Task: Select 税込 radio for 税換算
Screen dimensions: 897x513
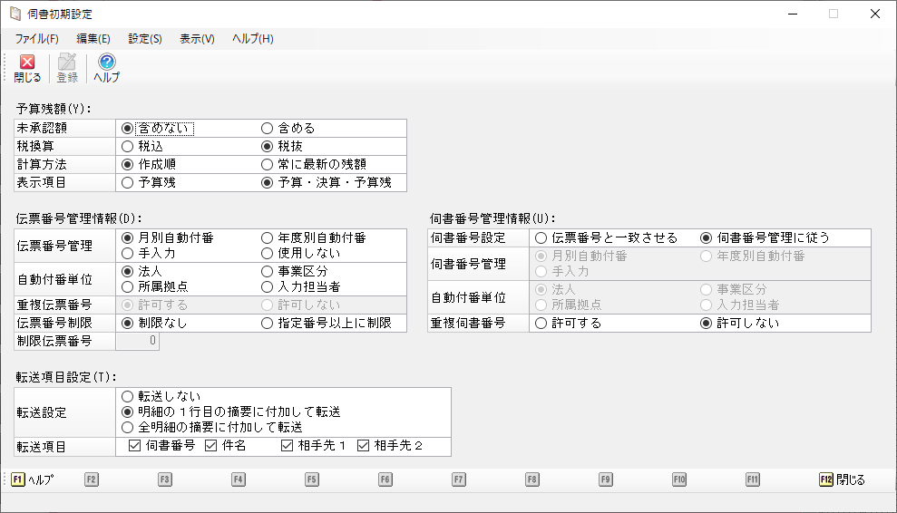Action: point(128,146)
